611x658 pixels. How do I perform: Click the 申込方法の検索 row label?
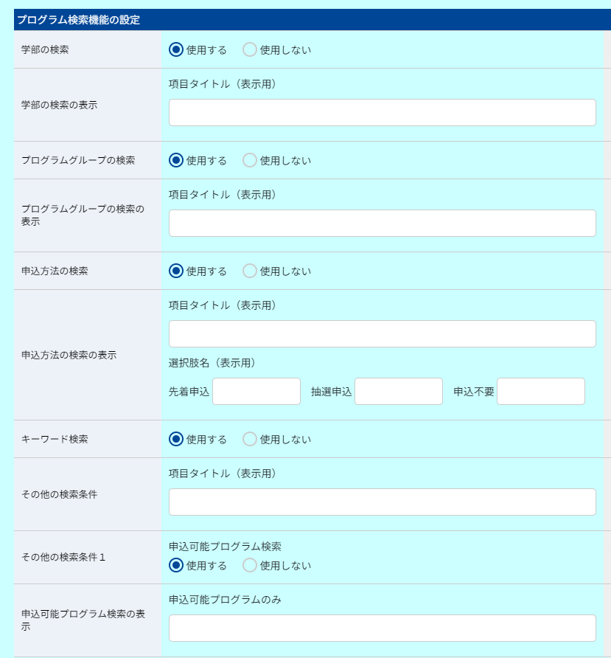tap(55, 271)
